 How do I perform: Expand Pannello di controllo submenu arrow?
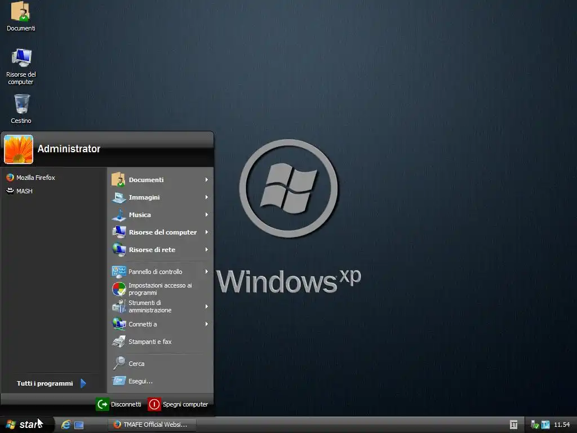pyautogui.click(x=206, y=272)
